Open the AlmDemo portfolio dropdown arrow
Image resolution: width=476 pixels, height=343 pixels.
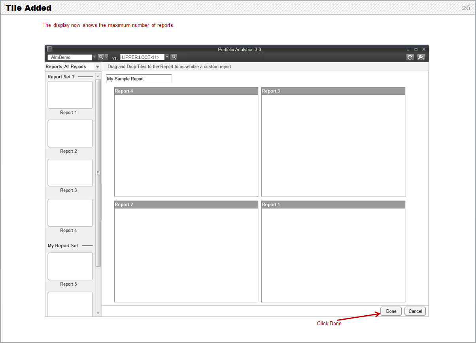(94, 57)
